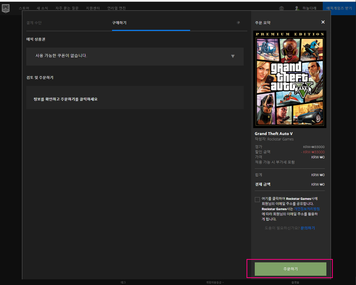This screenshot has height=285, width=356.
Task: Switch to the 결제 수단 tab
Action: [34, 23]
